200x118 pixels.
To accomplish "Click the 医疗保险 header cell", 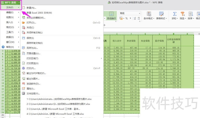I will 159,41.
